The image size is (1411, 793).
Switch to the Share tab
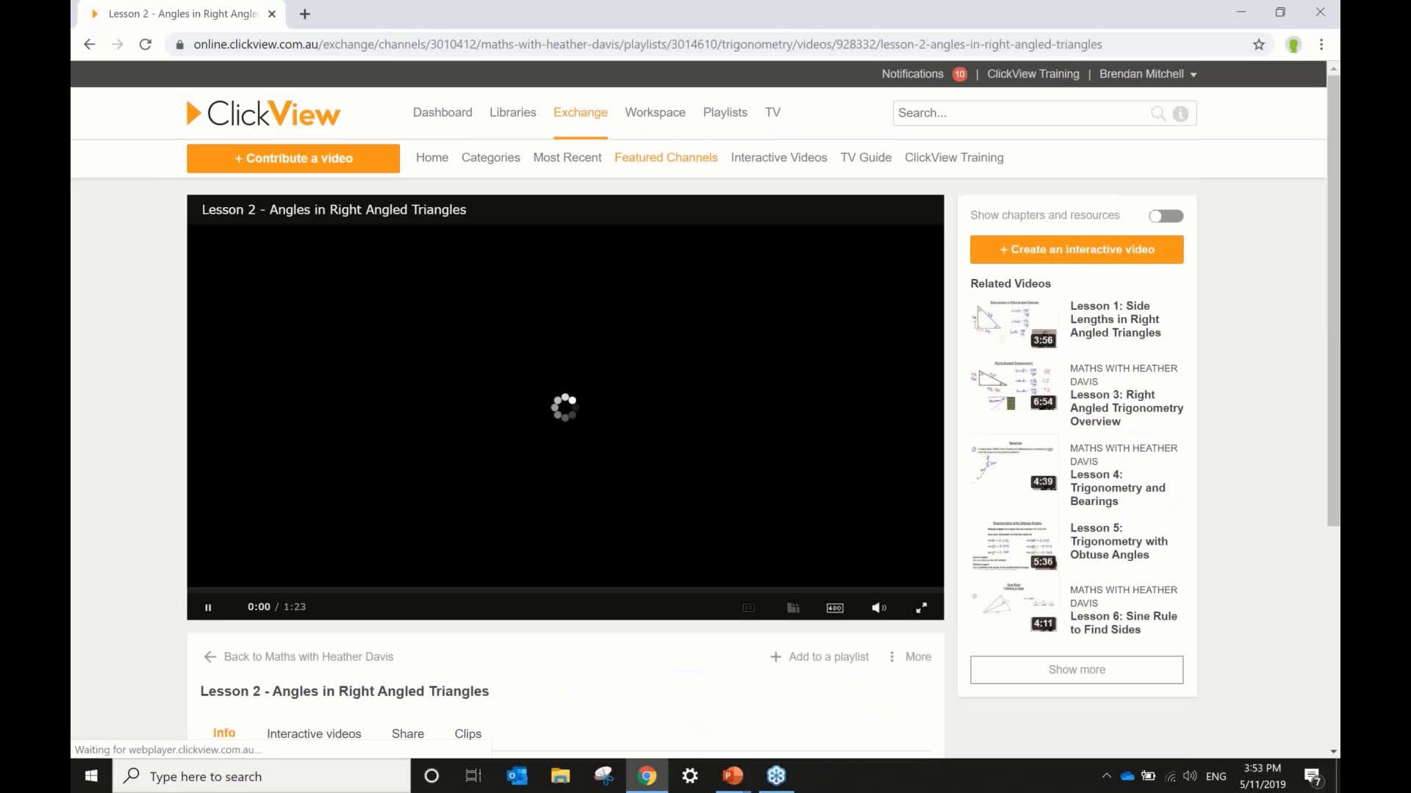coord(407,733)
